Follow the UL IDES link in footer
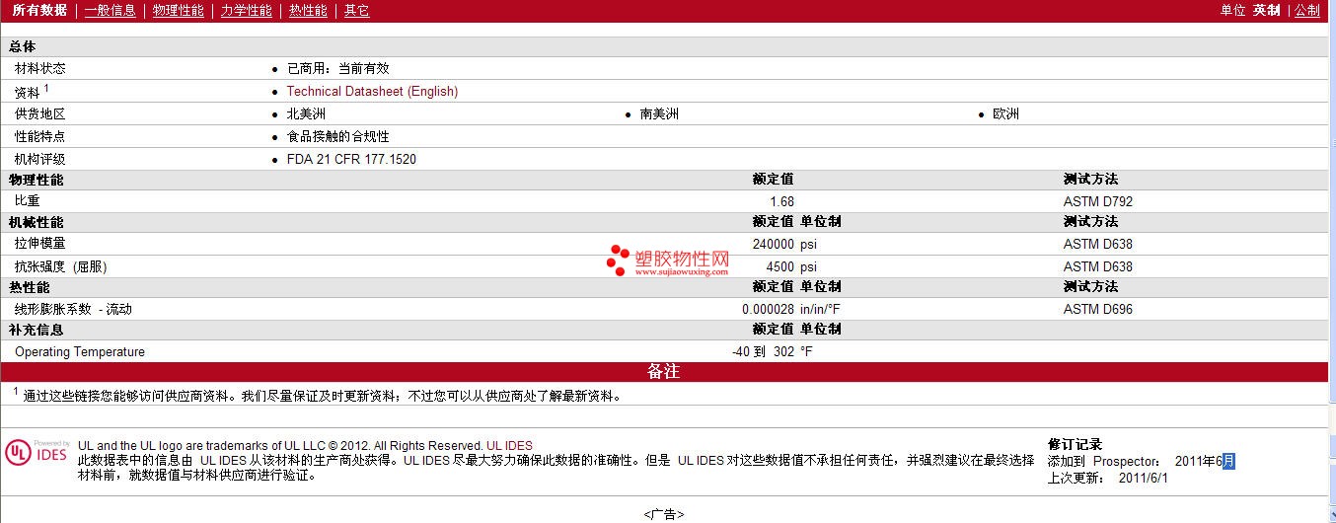1336x523 pixels. pyautogui.click(x=509, y=446)
